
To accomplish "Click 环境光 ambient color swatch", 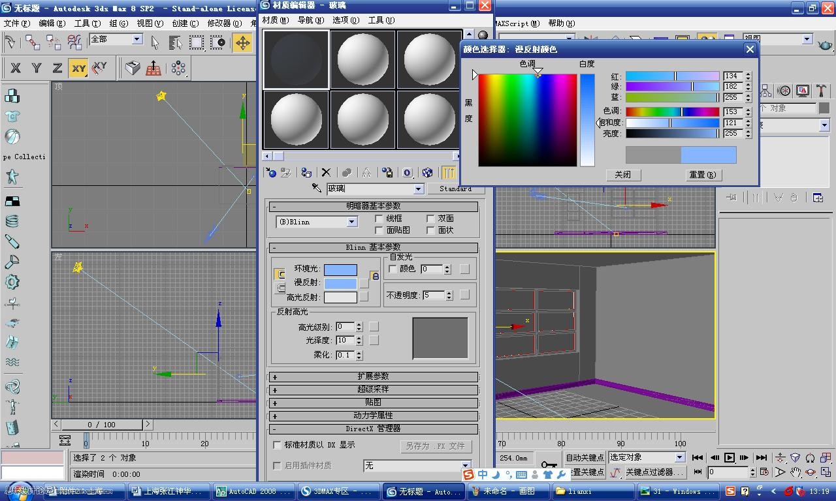I will tap(340, 269).
